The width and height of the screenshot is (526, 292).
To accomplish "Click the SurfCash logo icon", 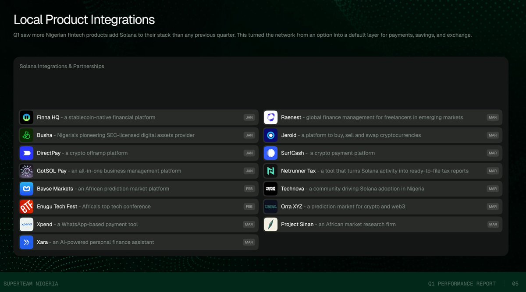I will [x=270, y=153].
